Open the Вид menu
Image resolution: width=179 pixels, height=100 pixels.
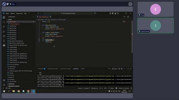coord(25,13)
